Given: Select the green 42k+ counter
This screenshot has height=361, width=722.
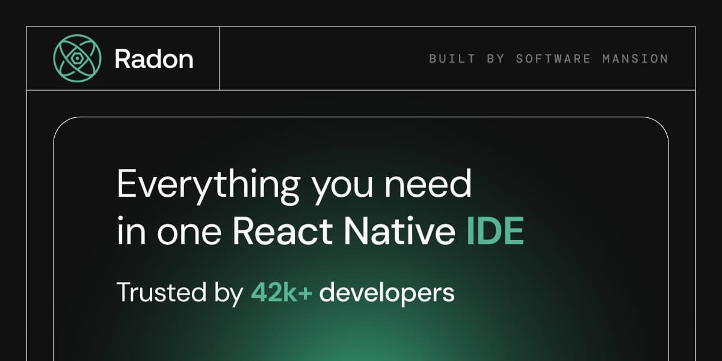Looking at the screenshot, I should click(282, 292).
